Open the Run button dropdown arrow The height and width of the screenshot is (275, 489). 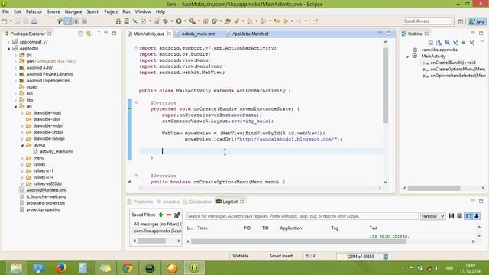(185, 21)
